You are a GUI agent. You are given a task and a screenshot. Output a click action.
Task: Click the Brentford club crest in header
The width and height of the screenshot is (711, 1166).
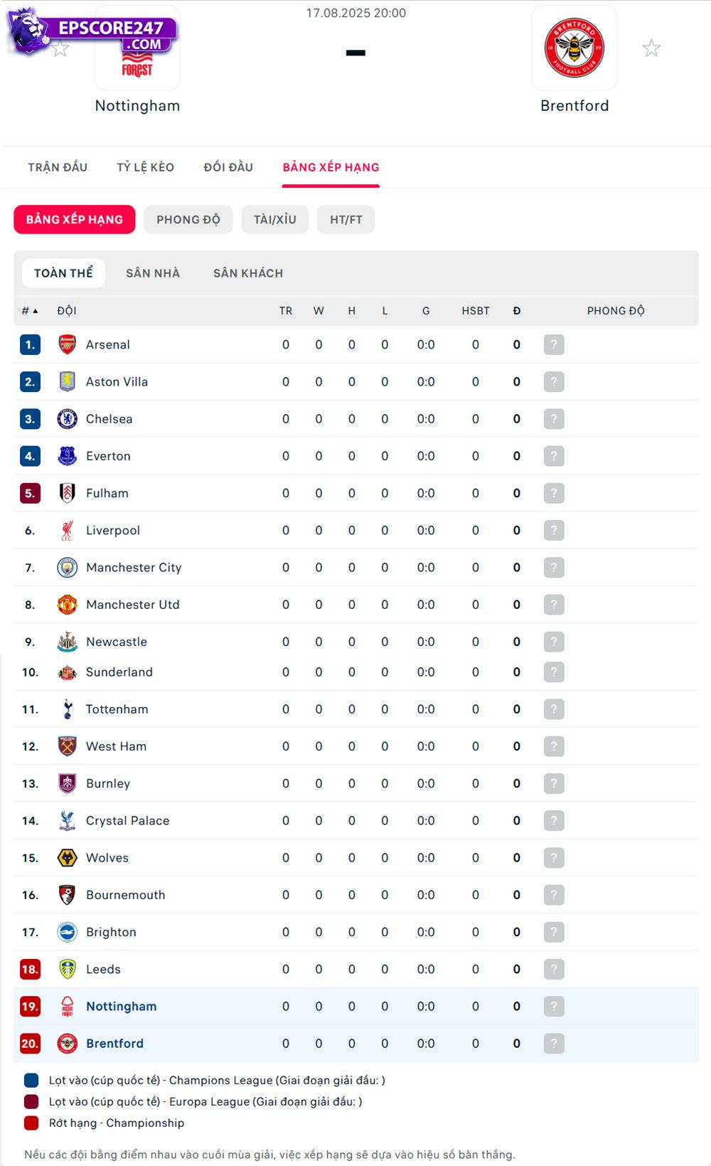click(x=574, y=48)
